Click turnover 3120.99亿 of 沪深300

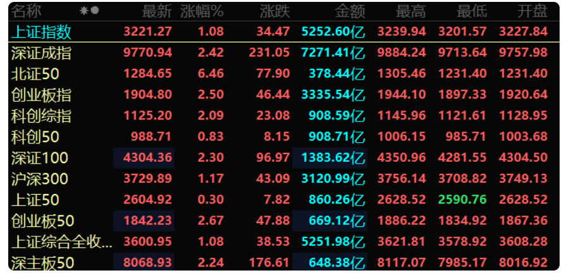pos(333,179)
